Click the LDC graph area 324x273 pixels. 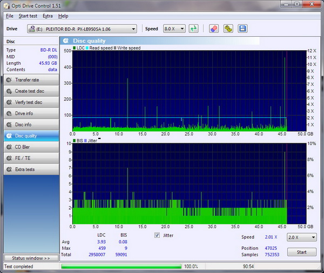point(190,91)
